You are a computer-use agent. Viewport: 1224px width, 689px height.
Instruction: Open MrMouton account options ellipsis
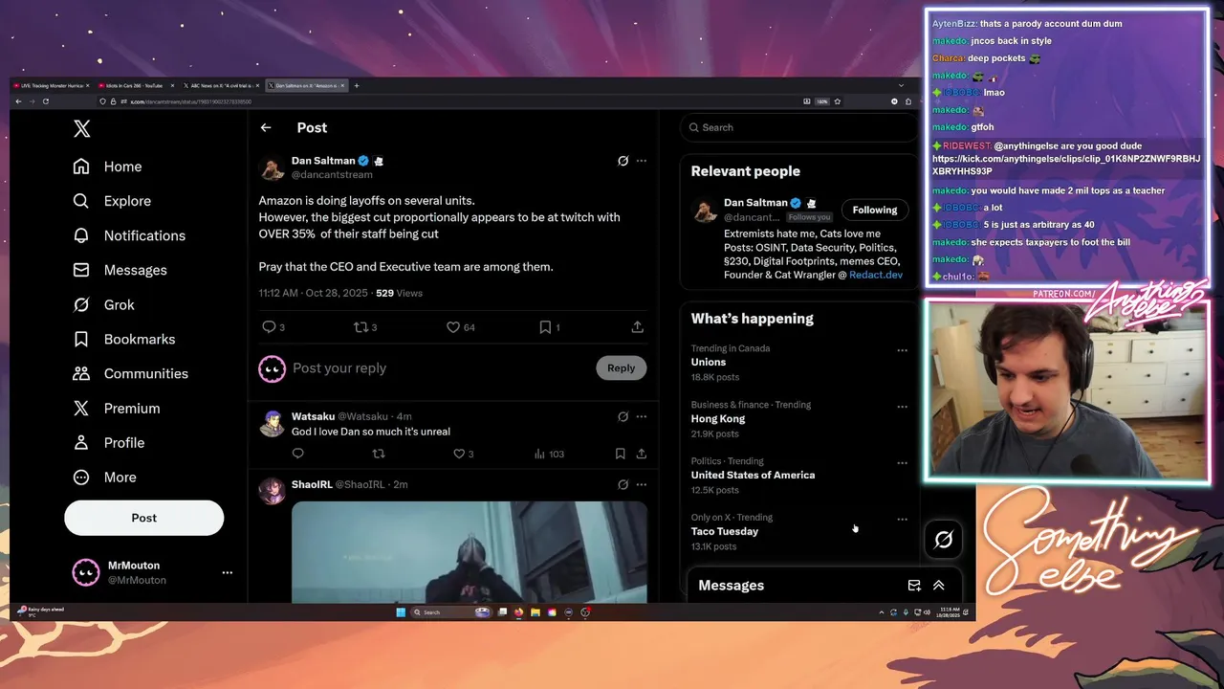click(227, 572)
